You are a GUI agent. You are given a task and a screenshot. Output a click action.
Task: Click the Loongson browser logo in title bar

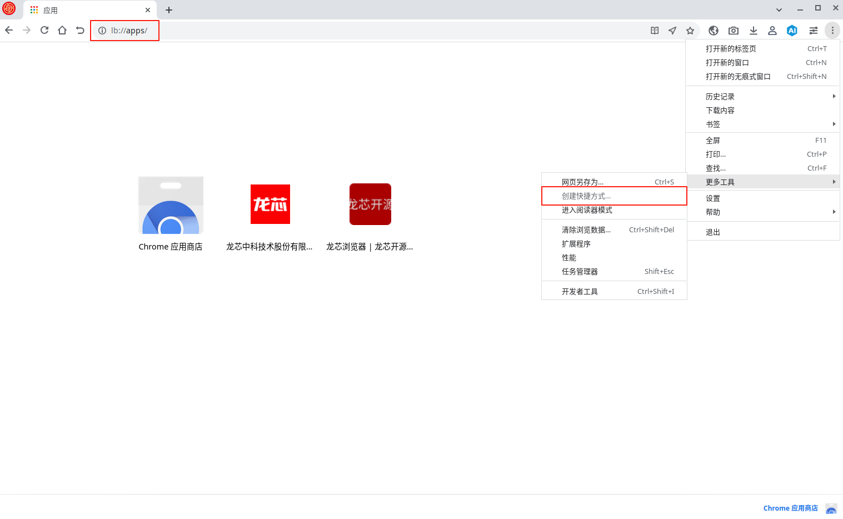click(x=9, y=8)
